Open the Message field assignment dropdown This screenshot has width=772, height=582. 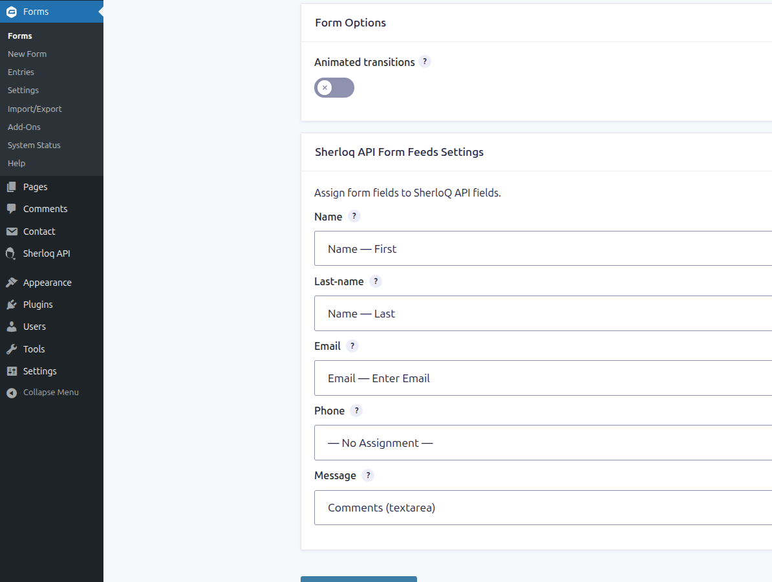(543, 507)
